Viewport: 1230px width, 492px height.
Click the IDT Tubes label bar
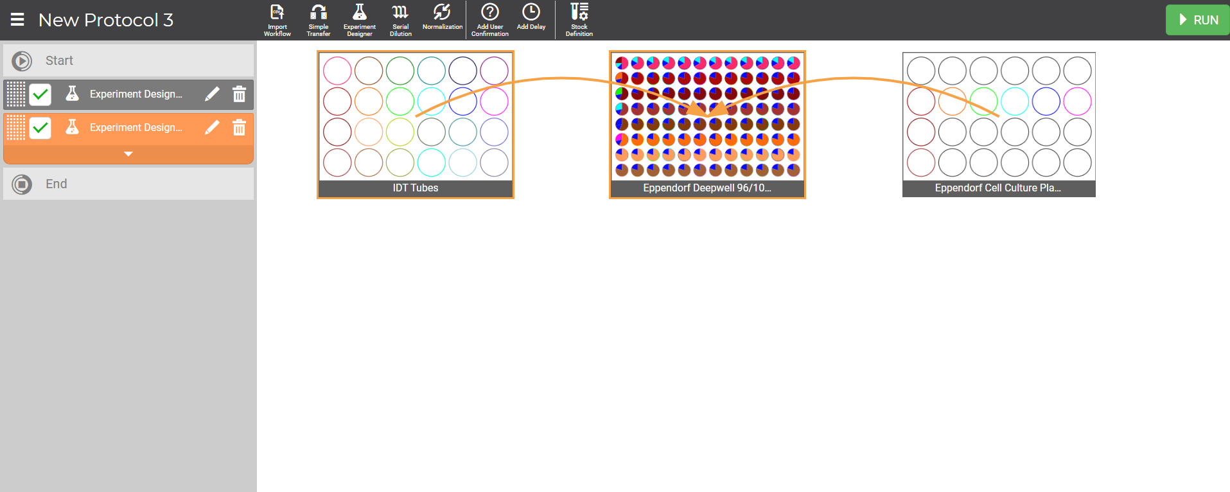click(x=416, y=188)
